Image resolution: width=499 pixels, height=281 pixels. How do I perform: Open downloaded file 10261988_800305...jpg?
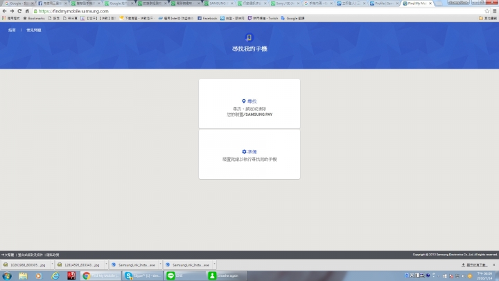tap(25, 265)
